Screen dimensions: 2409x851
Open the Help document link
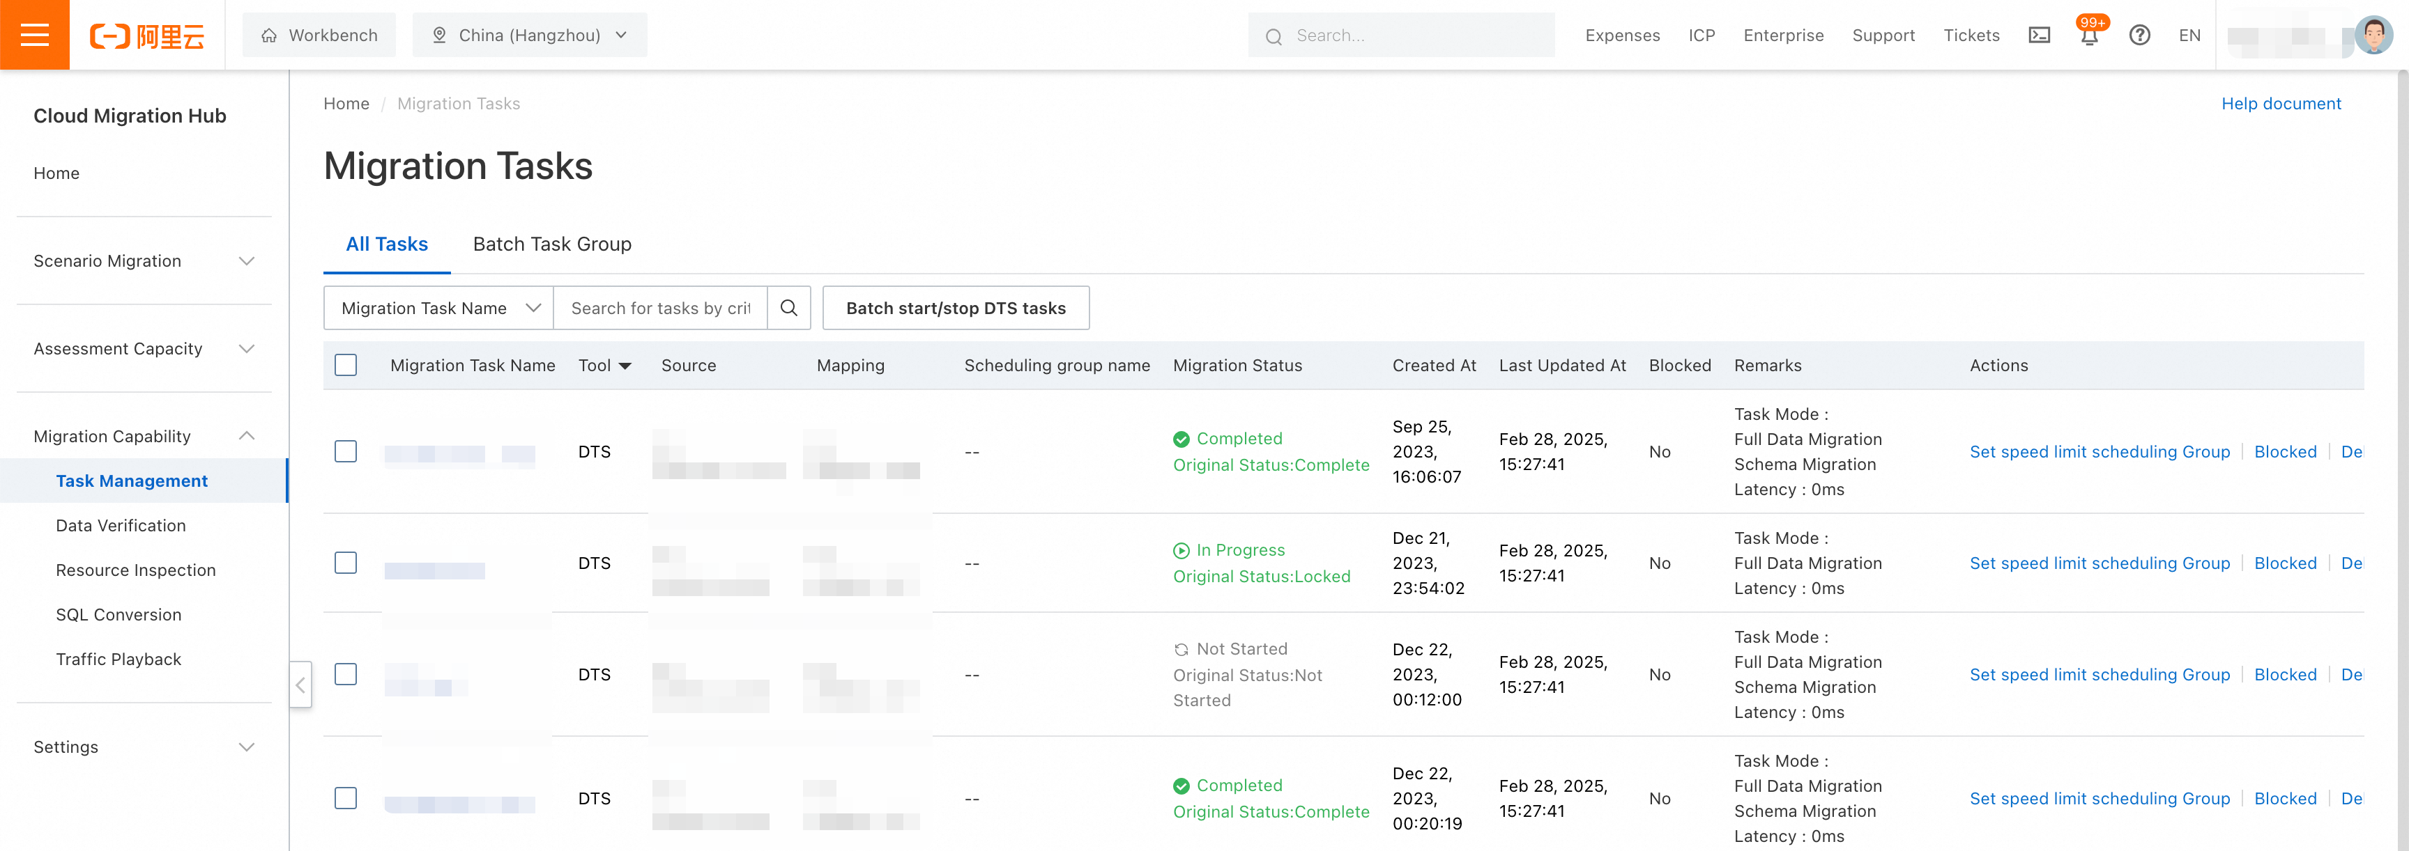point(2280,104)
